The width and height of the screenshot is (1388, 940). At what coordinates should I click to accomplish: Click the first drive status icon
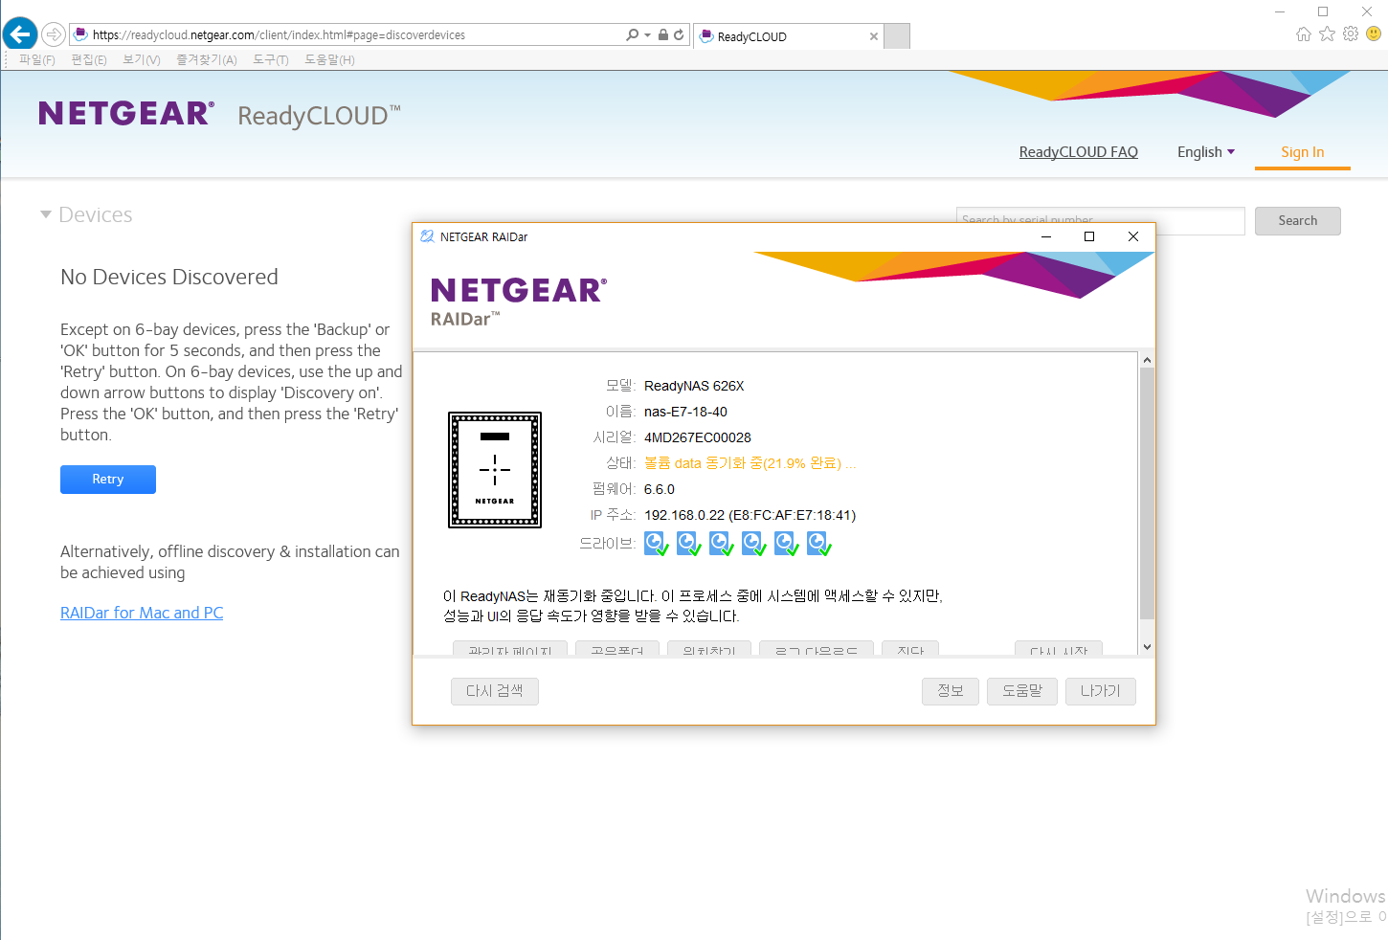click(657, 545)
